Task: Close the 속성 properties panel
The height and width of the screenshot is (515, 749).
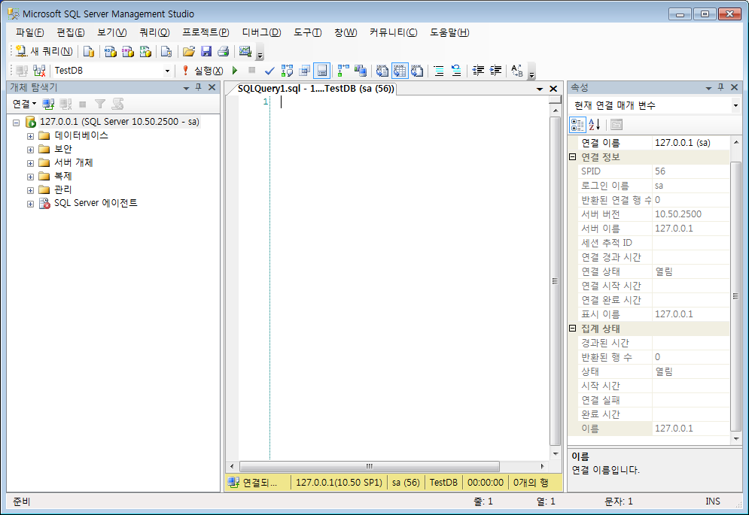Action: click(735, 87)
